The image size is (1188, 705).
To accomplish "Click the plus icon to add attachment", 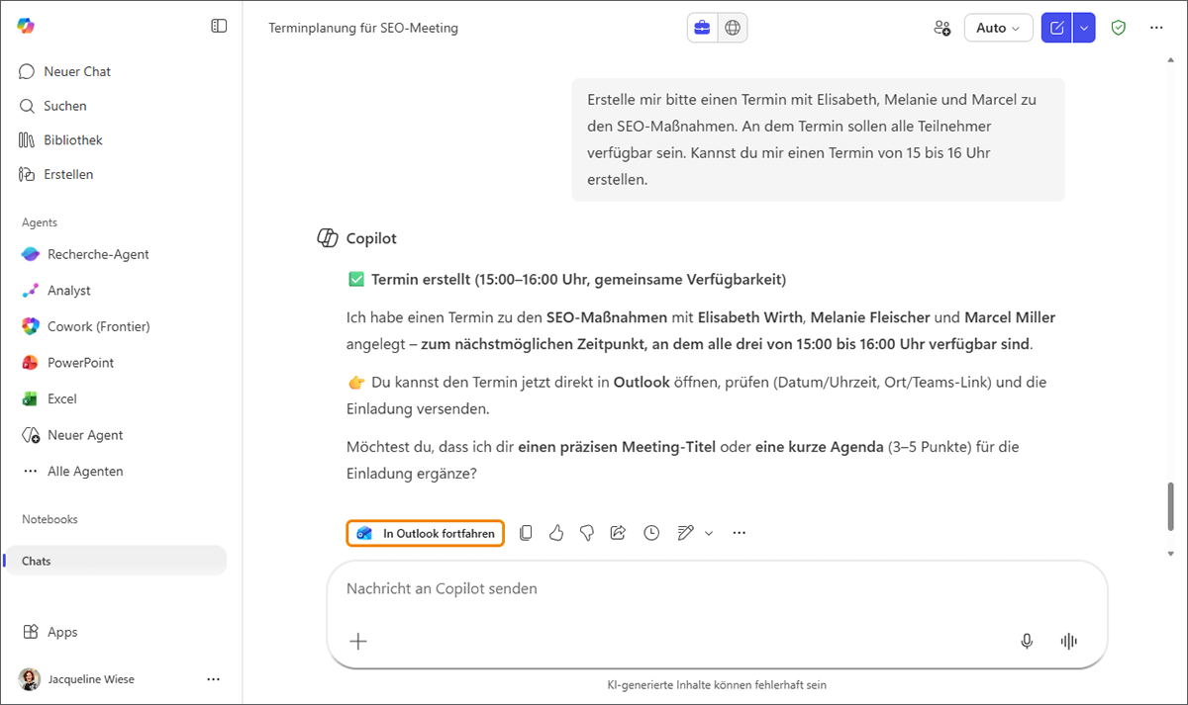I will [x=358, y=641].
